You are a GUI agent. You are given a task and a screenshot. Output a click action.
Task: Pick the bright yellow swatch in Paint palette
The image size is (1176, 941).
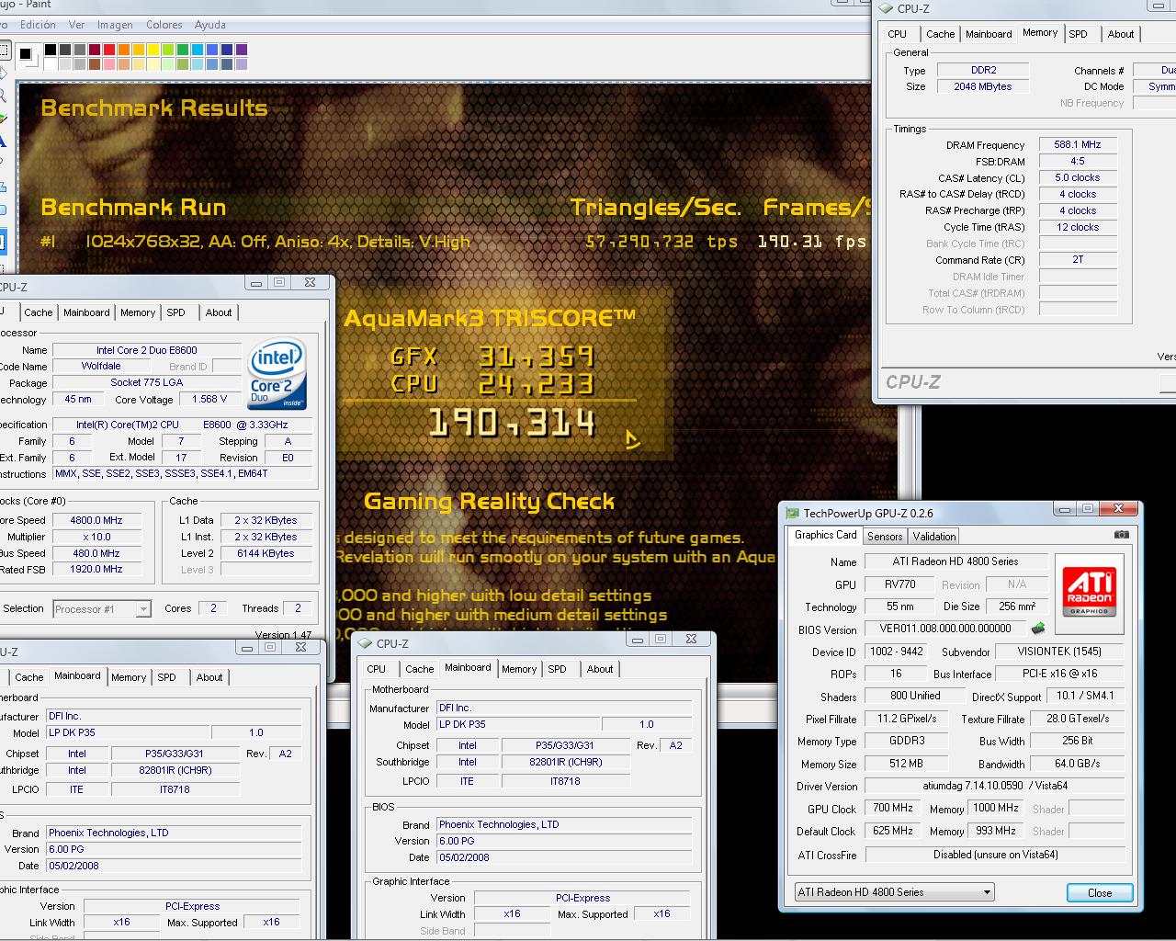(153, 50)
